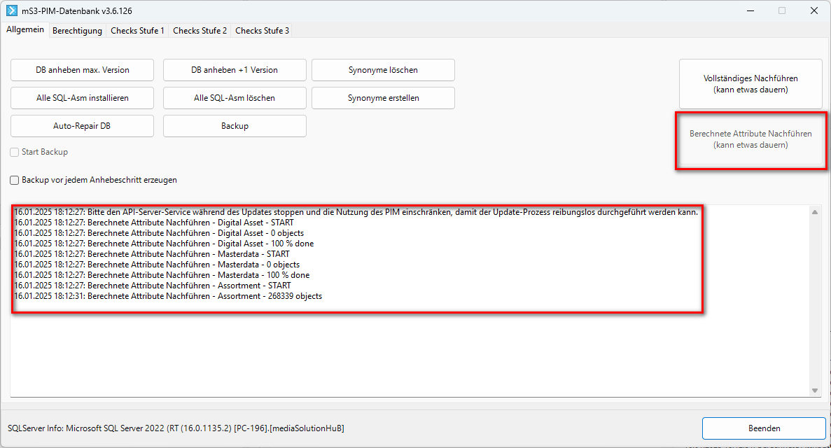Click the log scrollbar down arrow
Image resolution: width=831 pixels, height=448 pixels.
815,390
